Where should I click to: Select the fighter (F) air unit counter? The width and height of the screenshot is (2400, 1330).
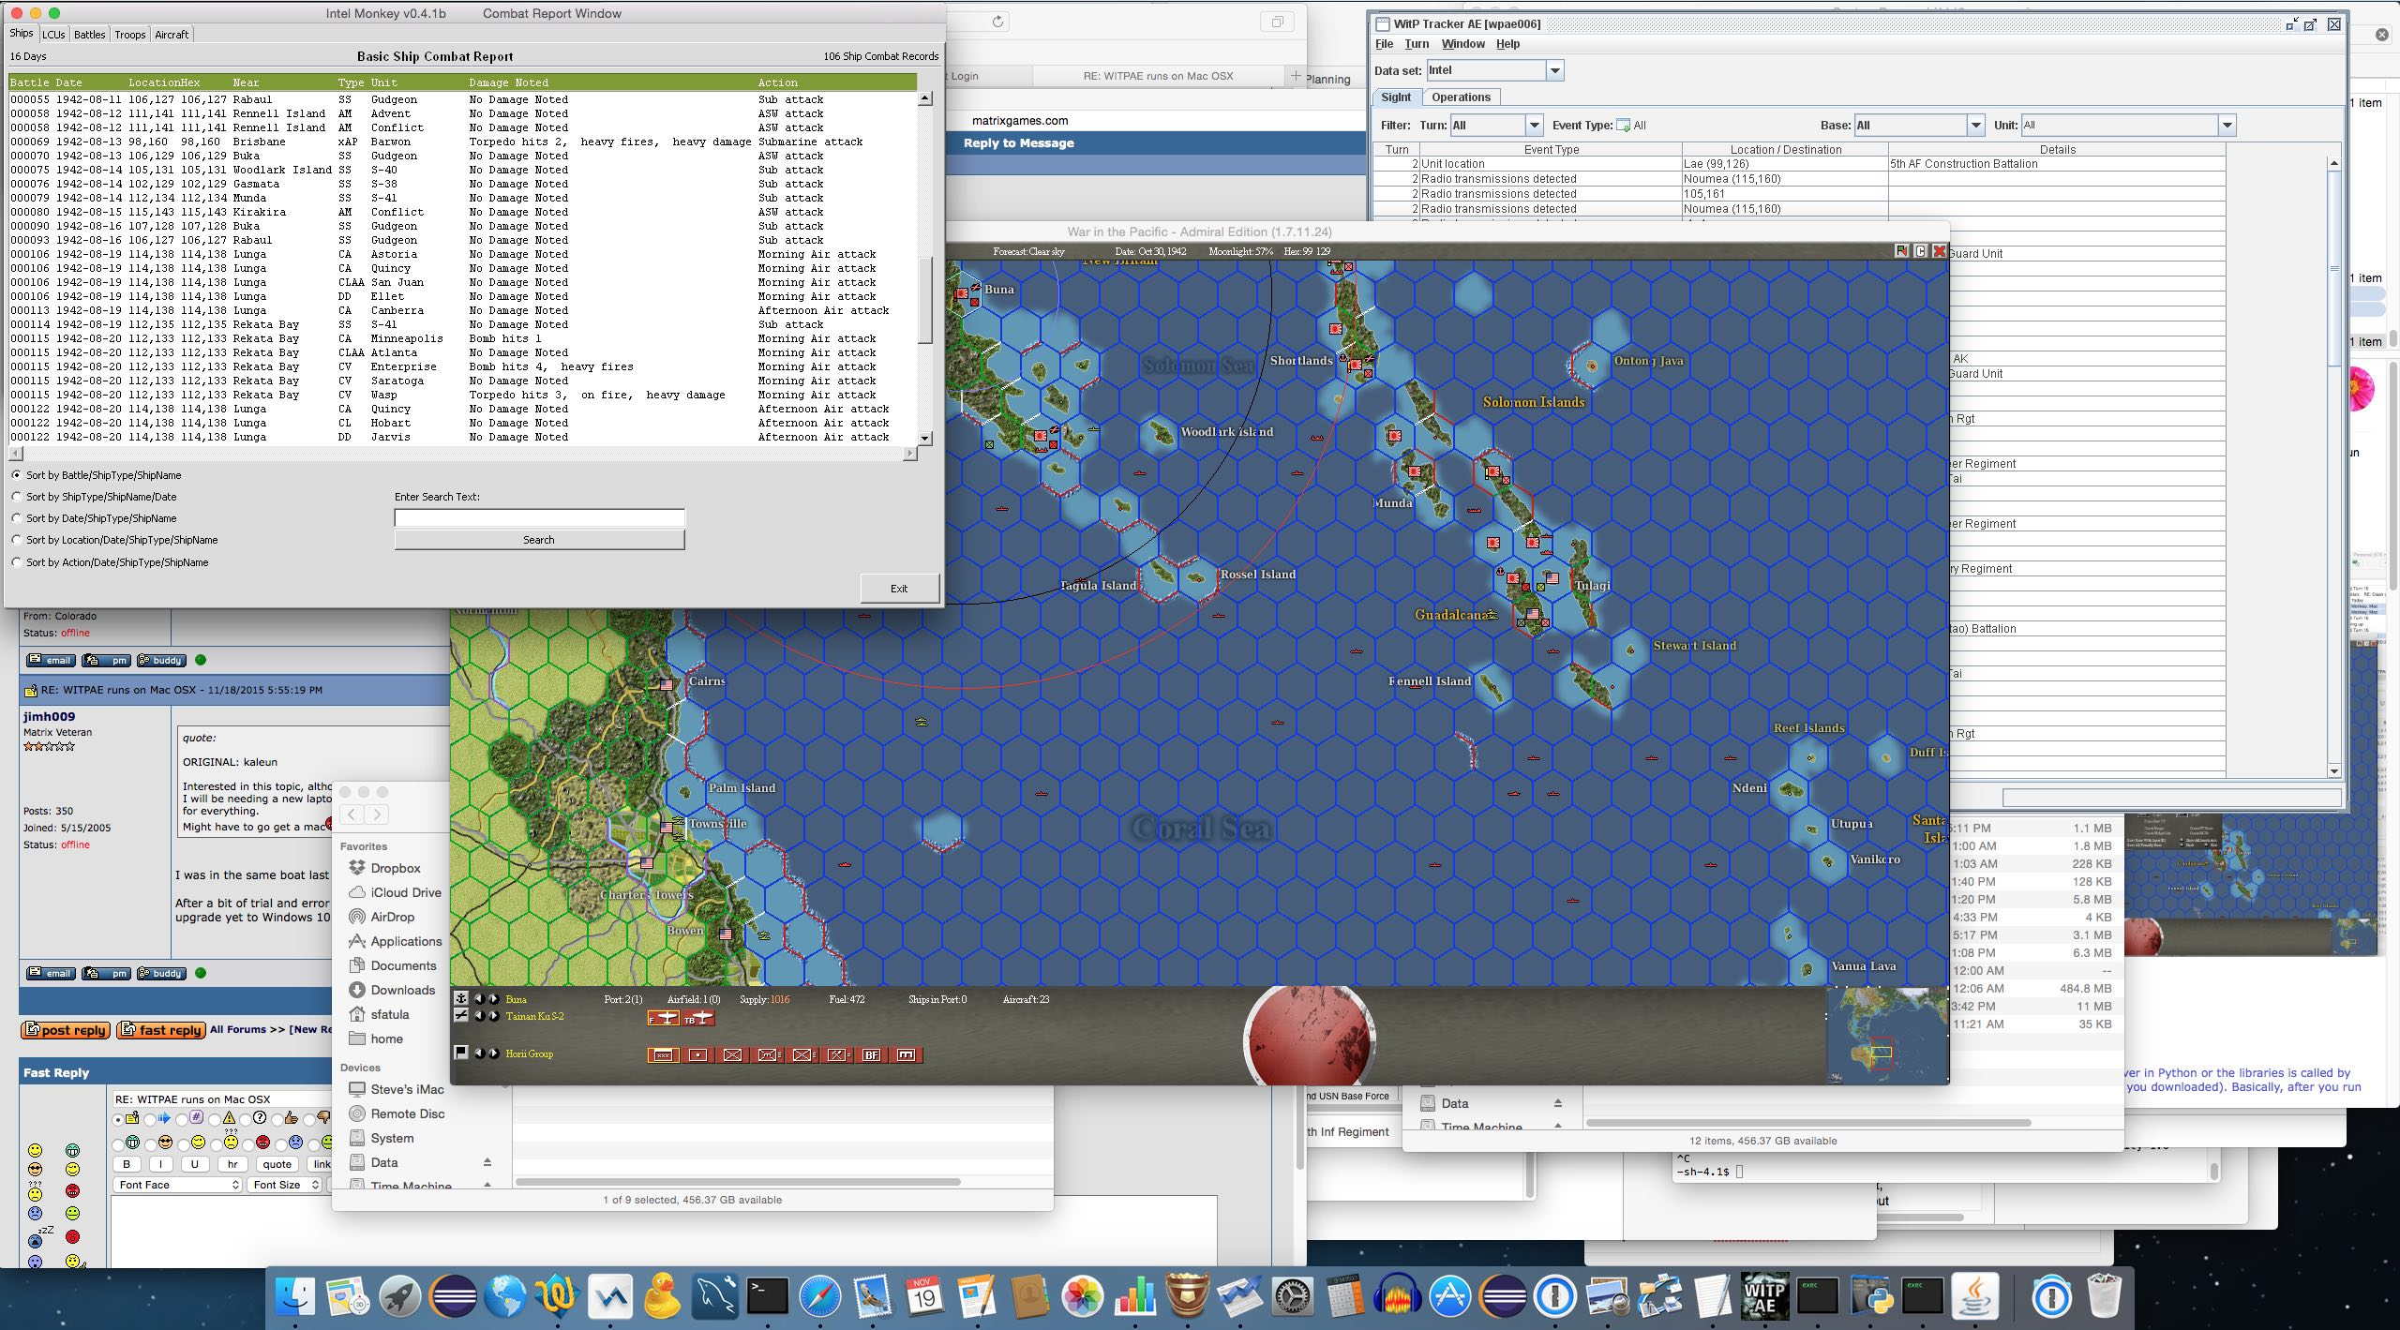tap(663, 1018)
